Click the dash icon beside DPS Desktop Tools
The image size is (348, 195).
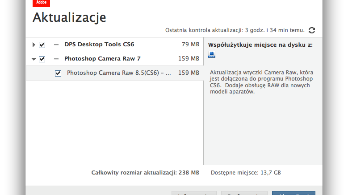pyautogui.click(x=56, y=45)
